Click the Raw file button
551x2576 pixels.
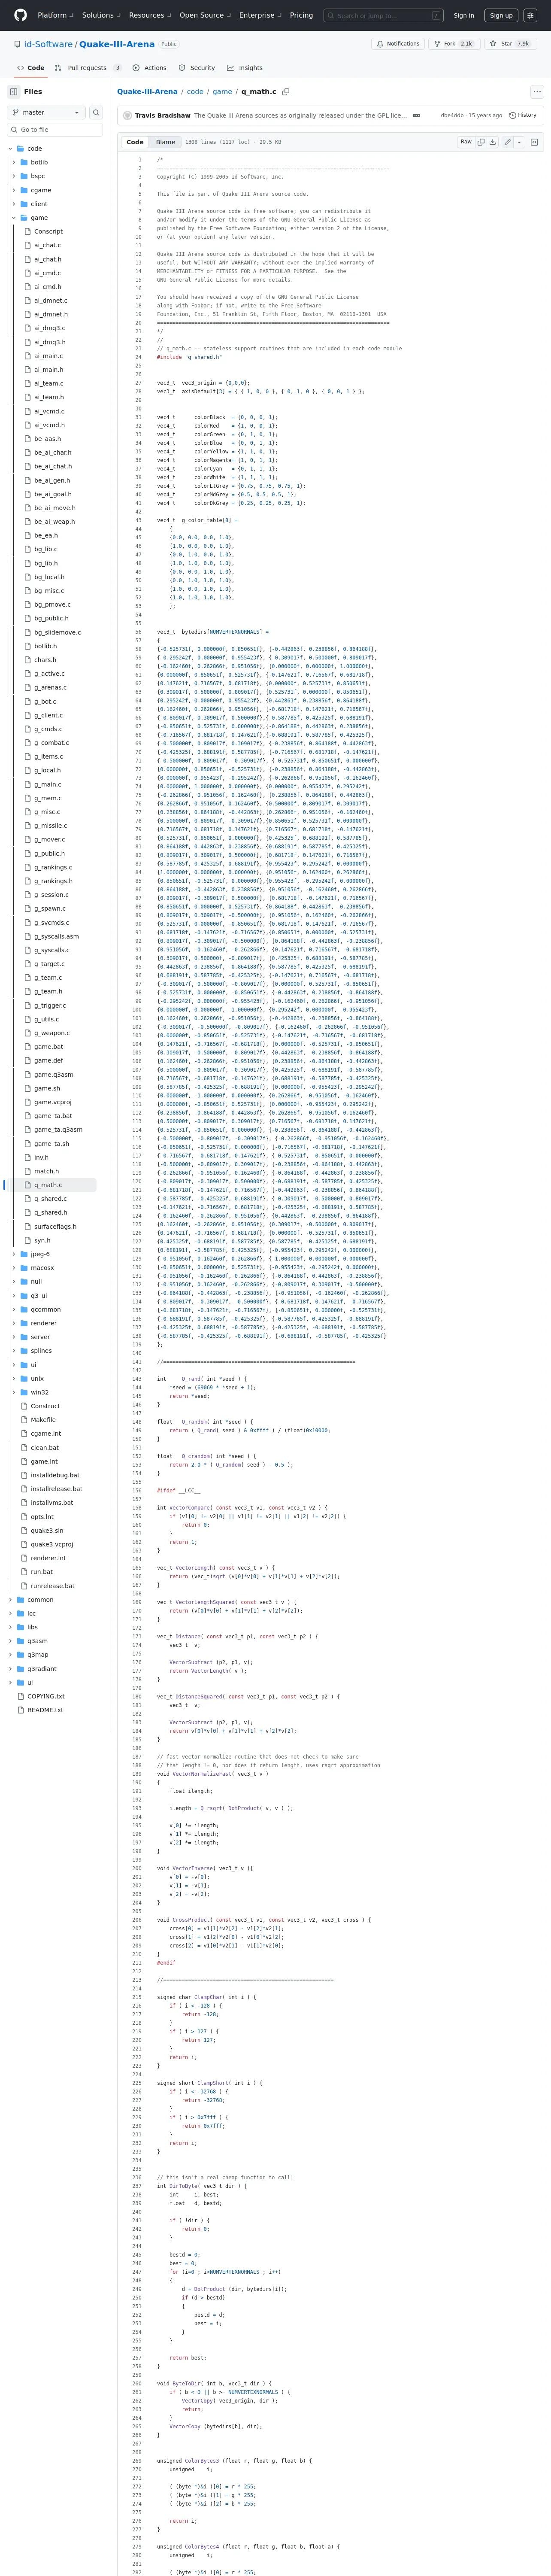tap(466, 142)
